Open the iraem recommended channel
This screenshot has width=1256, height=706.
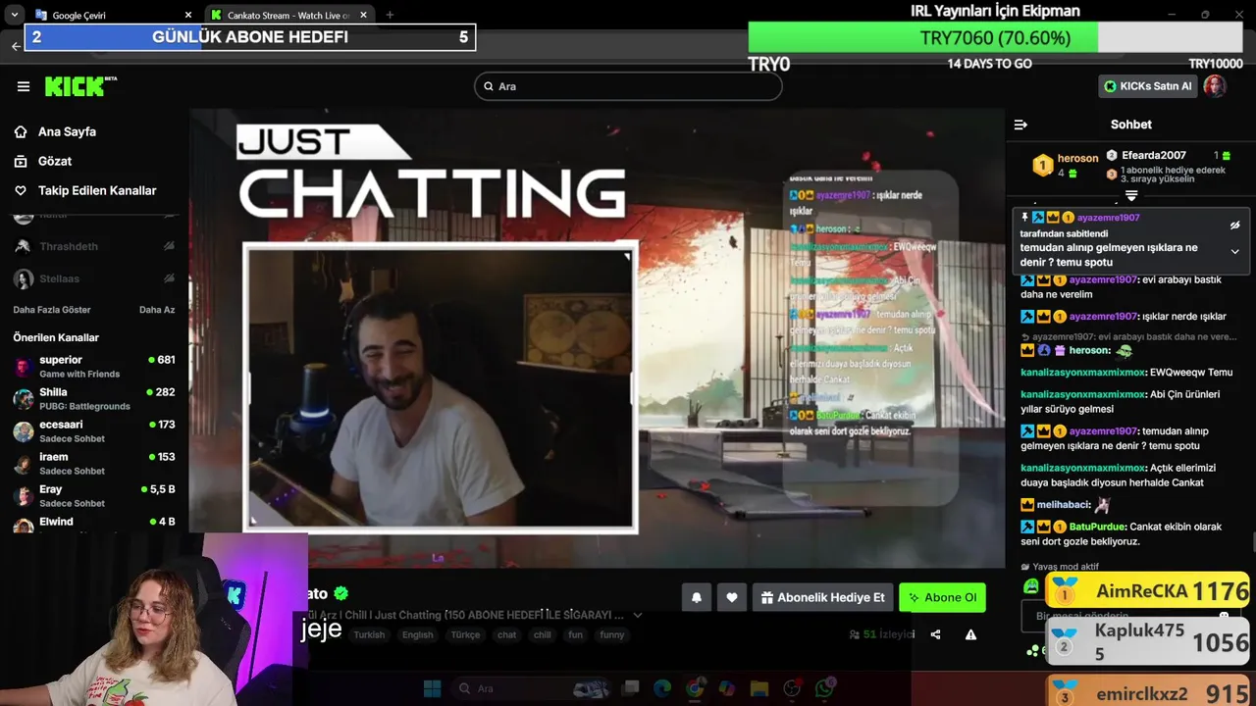94,463
